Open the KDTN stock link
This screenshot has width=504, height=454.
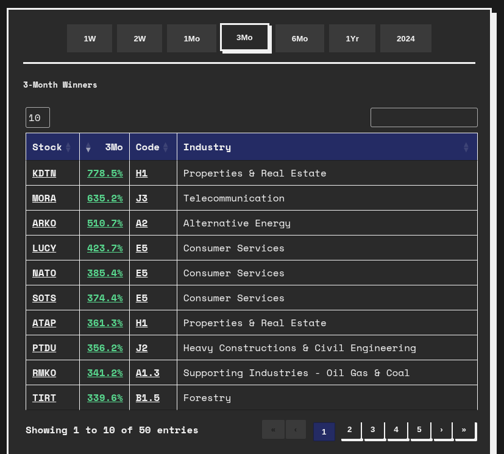44,173
